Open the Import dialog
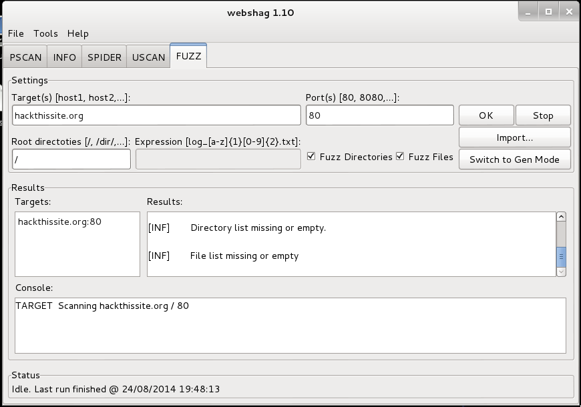Image resolution: width=581 pixels, height=407 pixels. pos(515,137)
